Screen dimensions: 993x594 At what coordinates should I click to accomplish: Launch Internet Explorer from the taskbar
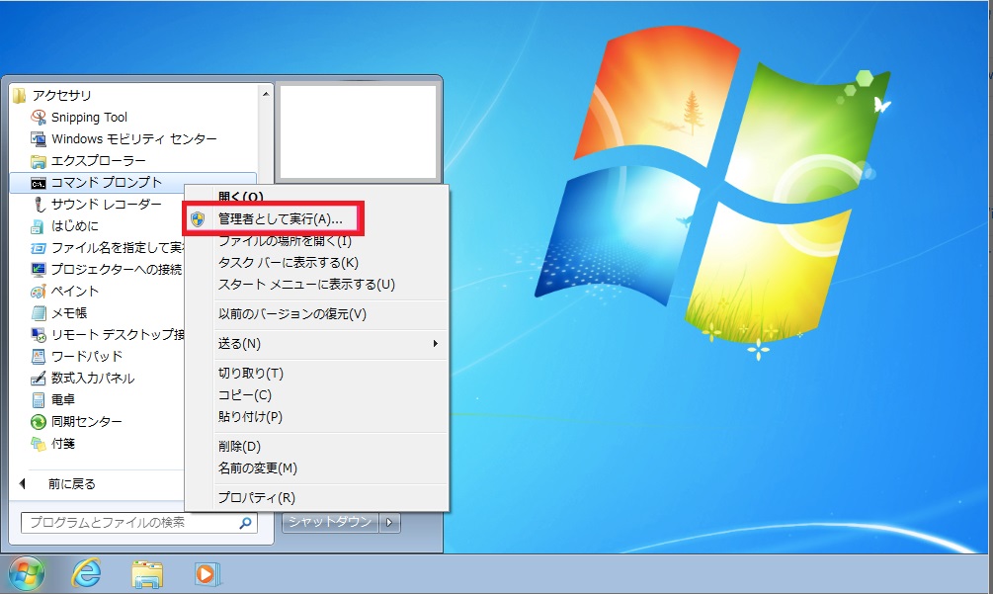click(x=86, y=573)
